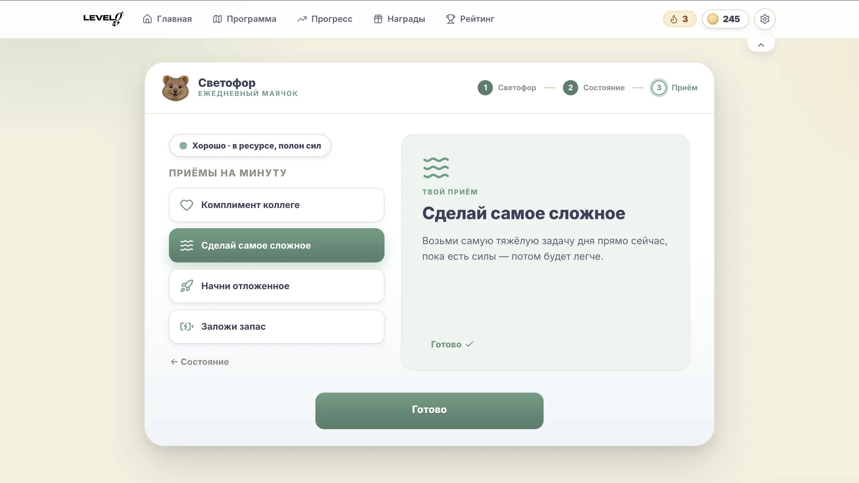Click the rocket icon in Начни отложенное
This screenshot has width=859, height=483.
(x=187, y=286)
